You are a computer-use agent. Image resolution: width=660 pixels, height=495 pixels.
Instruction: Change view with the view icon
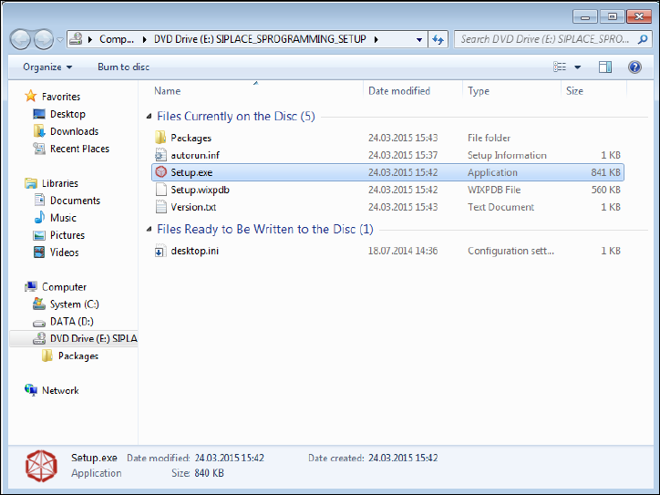[x=560, y=67]
